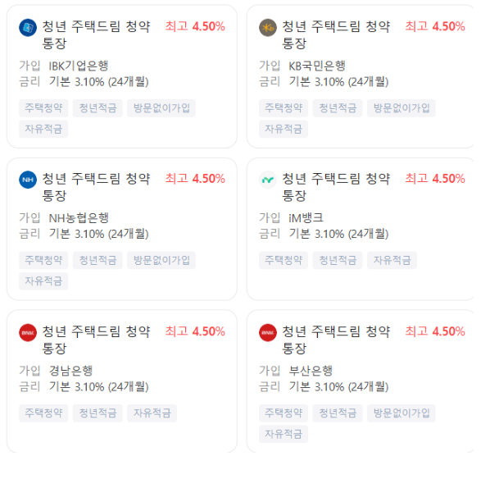
Task: Click 최고 4.50% rate on NH농협은행 card
Action: pos(195,179)
